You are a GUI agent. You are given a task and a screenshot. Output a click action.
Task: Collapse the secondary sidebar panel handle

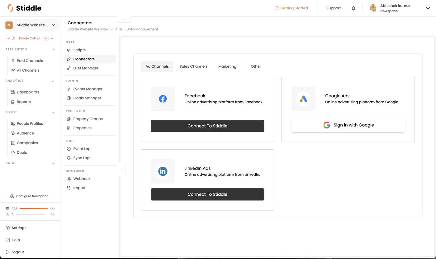pos(122,169)
